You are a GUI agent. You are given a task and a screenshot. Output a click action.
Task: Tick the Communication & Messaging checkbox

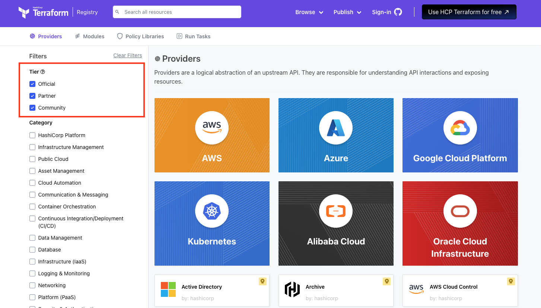[x=32, y=195]
